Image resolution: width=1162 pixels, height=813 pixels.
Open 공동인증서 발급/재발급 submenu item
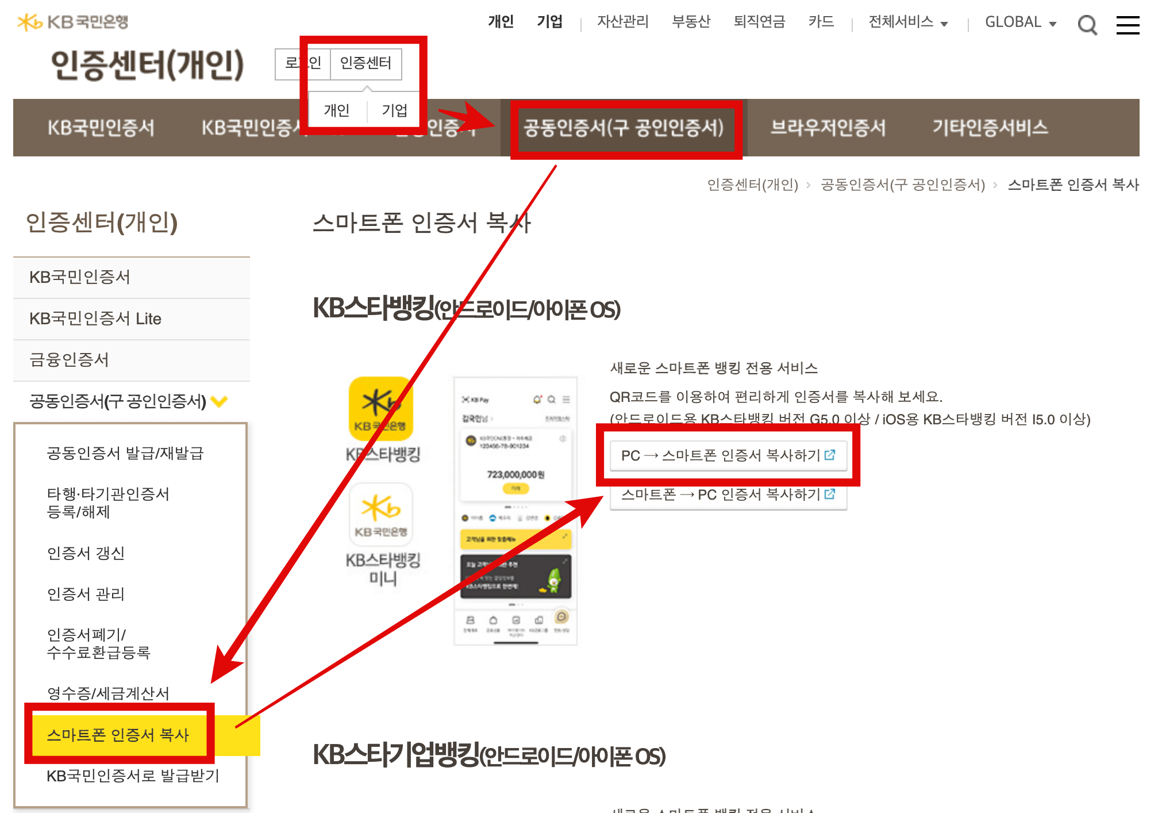click(125, 453)
